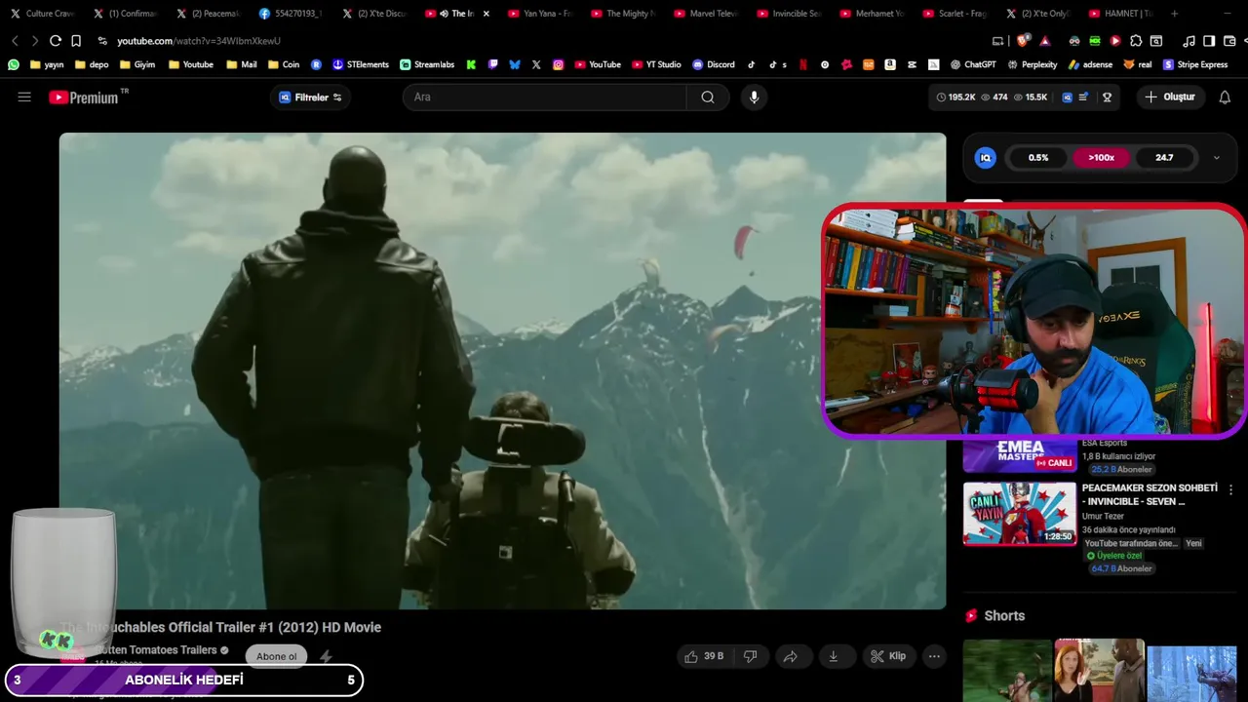Open the depo bookmarks folder
The image size is (1248, 702).
click(91, 64)
